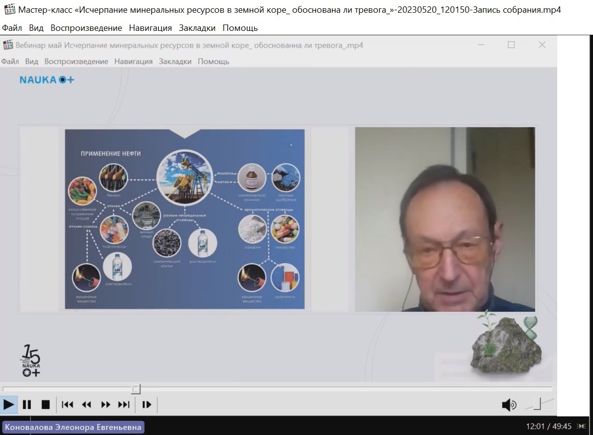Maximize the inner Вебинар window
Image resolution: width=593 pixels, height=435 pixels.
pyautogui.click(x=511, y=45)
